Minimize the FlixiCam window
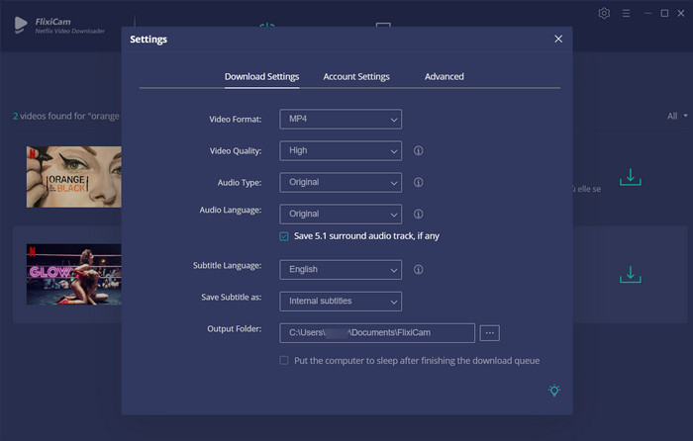 point(647,13)
